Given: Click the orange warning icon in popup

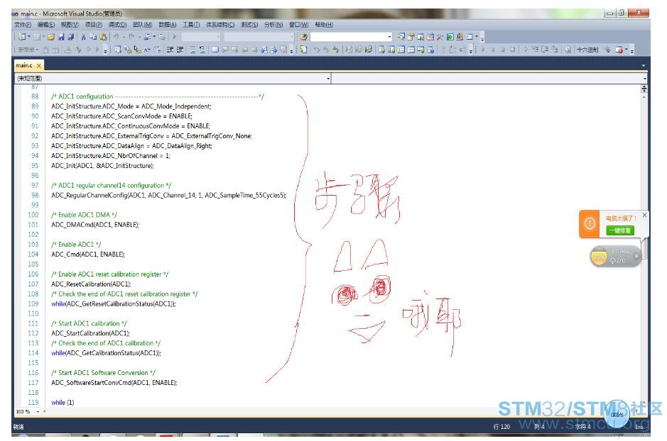Looking at the screenshot, I should pyautogui.click(x=590, y=223).
